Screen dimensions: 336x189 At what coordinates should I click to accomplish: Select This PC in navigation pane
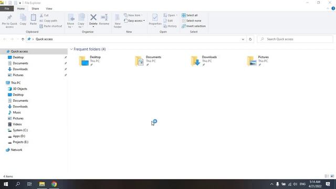[x=13, y=83]
